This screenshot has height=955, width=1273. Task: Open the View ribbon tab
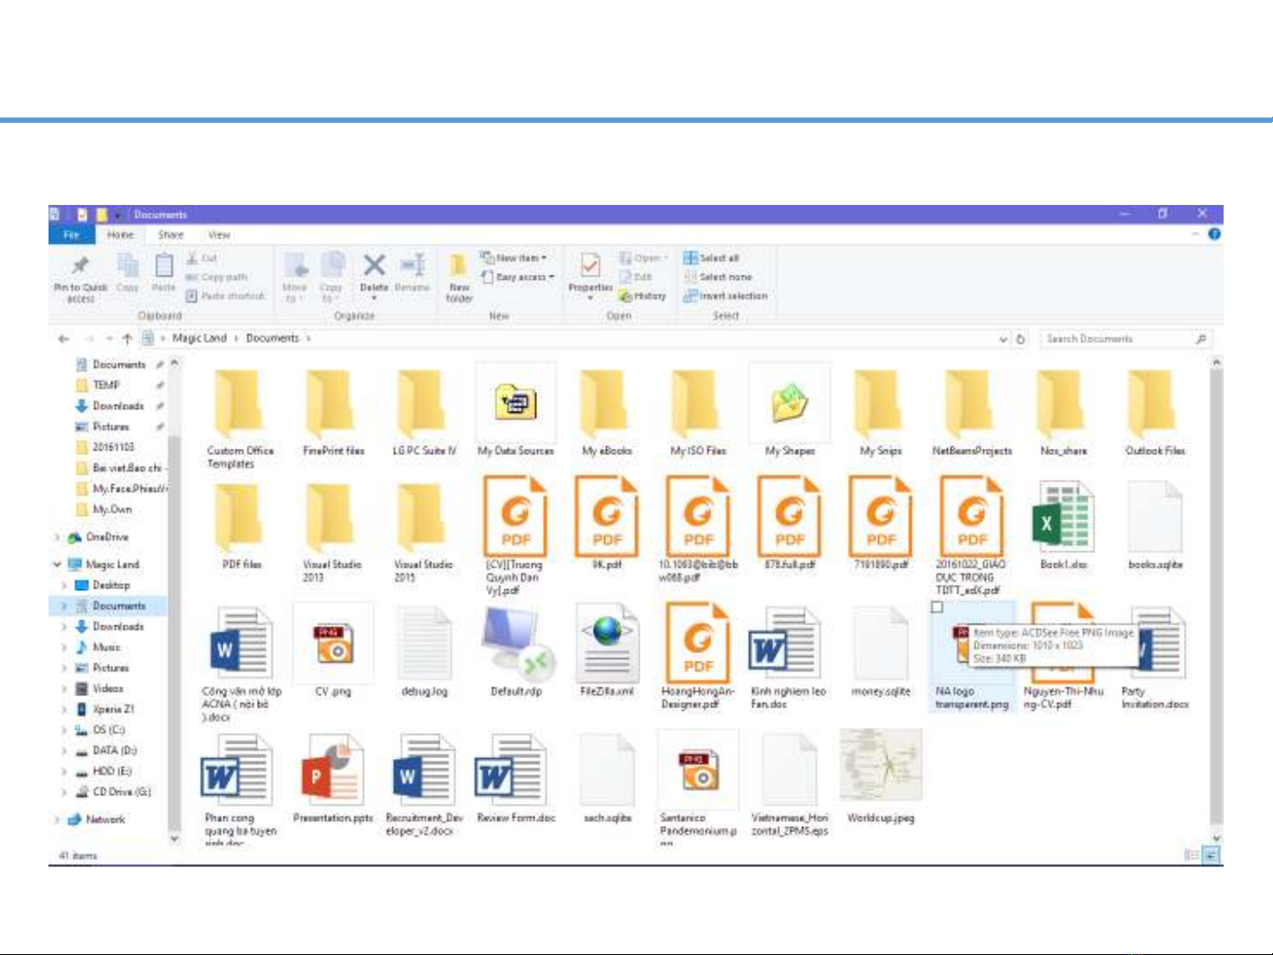click(219, 235)
